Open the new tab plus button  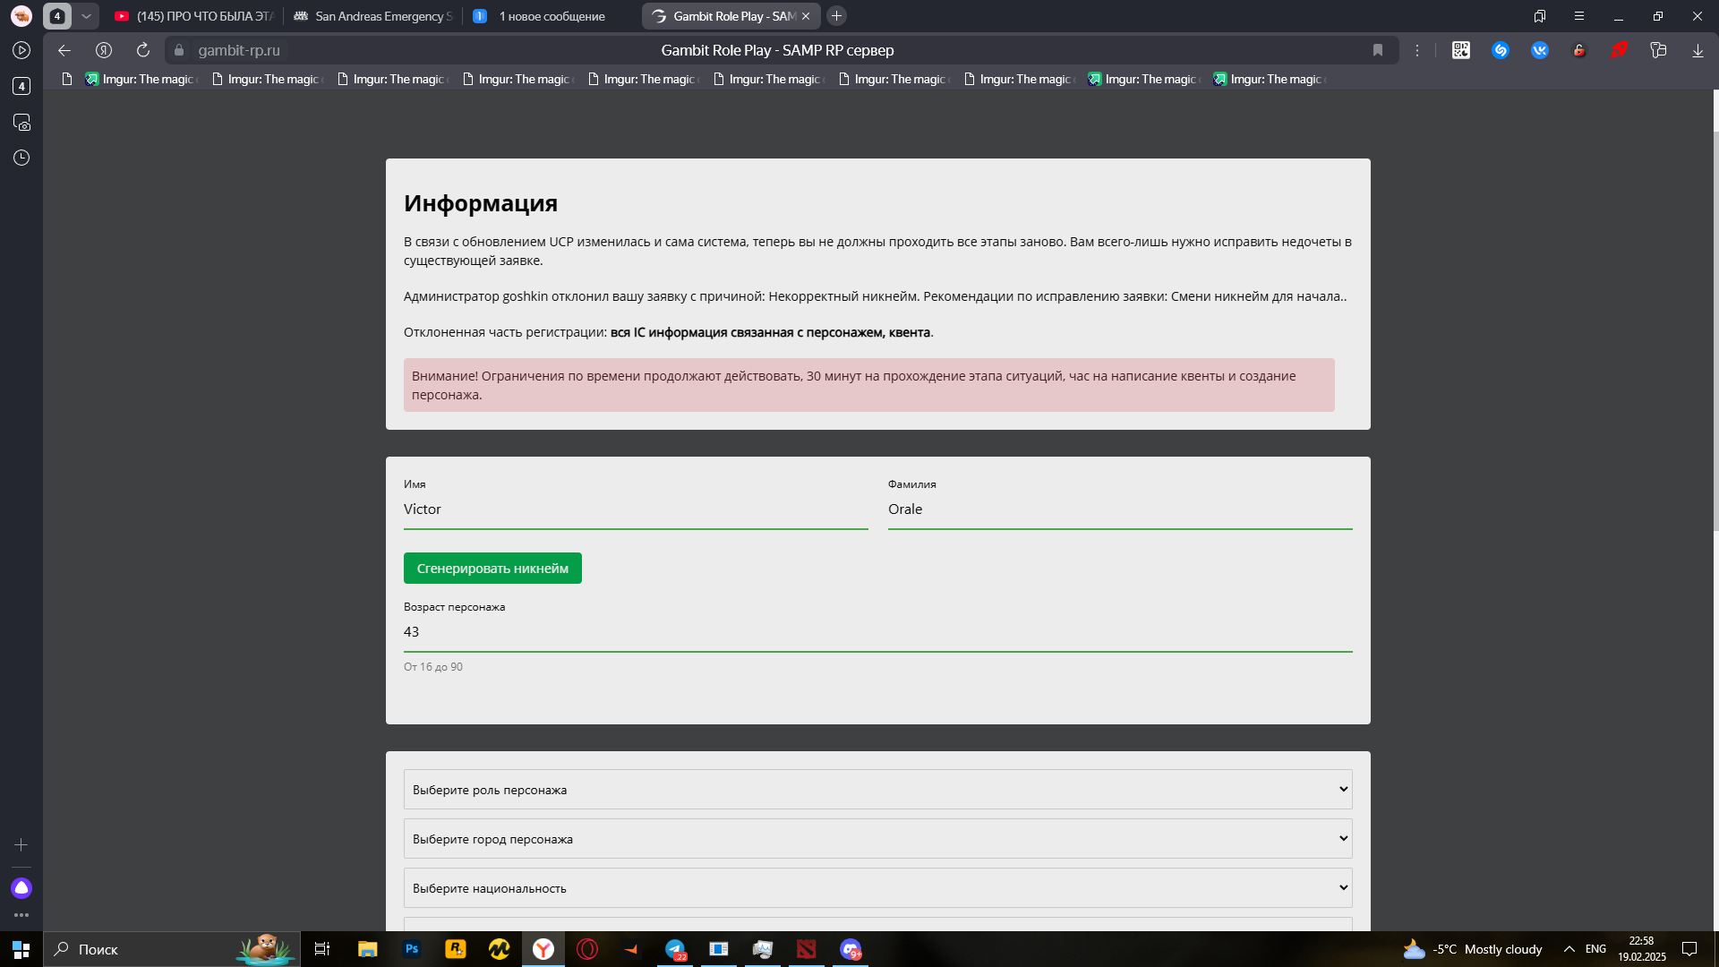pos(836,16)
